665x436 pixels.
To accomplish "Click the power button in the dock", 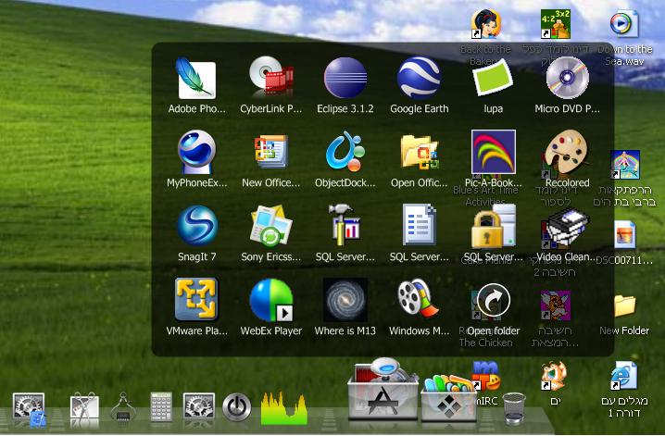I will [237, 407].
